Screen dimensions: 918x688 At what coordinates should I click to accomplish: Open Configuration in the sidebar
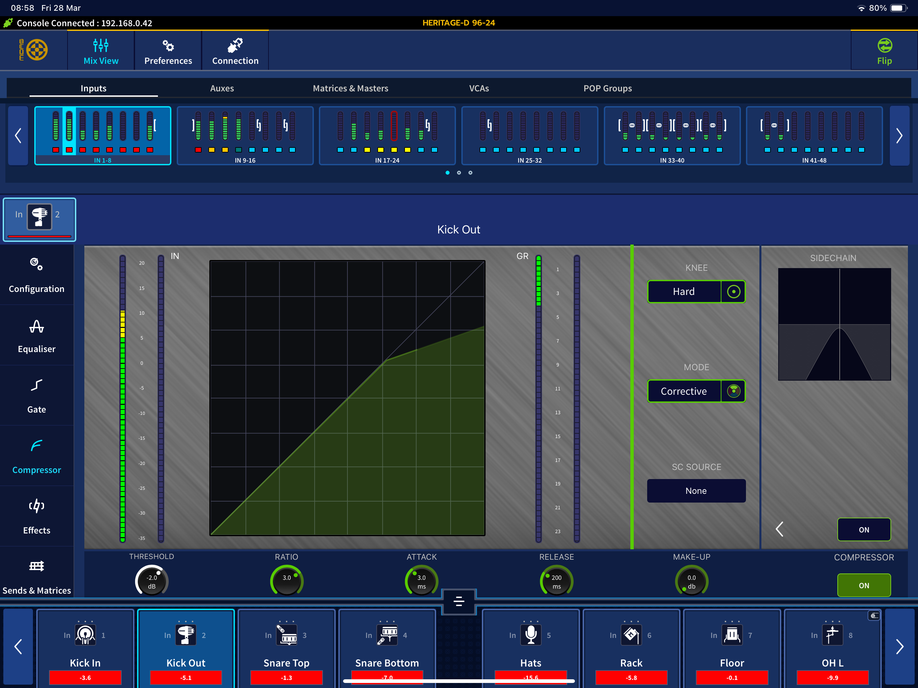coord(37,275)
